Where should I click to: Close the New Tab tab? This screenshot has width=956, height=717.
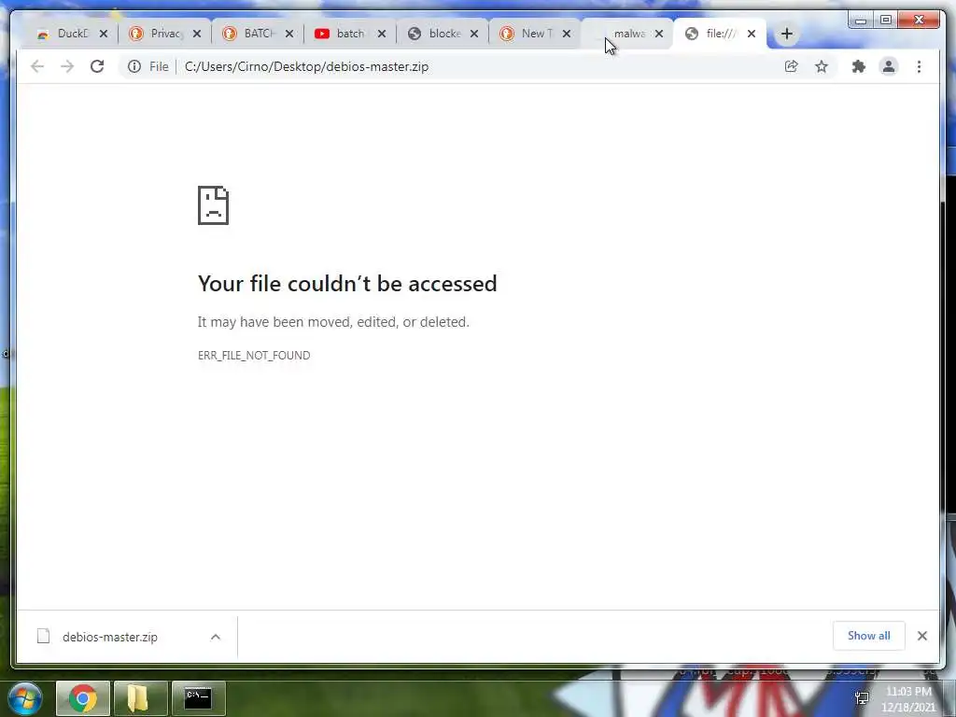point(567,34)
